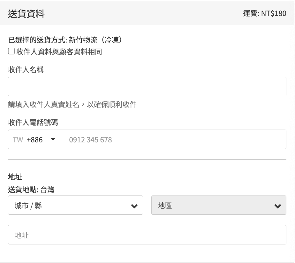Click the chevron in the 地區 selector
The width and height of the screenshot is (295, 263).
[x=278, y=206]
